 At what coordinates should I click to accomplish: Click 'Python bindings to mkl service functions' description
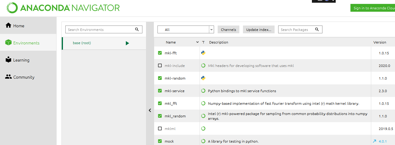(242, 91)
